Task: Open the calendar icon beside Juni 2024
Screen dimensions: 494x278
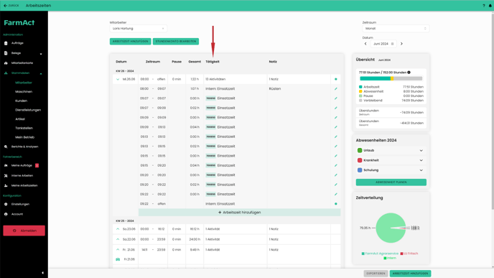Action: (x=392, y=44)
